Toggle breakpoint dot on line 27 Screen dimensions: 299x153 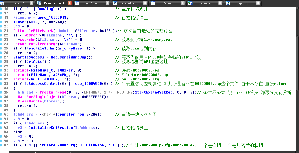pos(1,57)
